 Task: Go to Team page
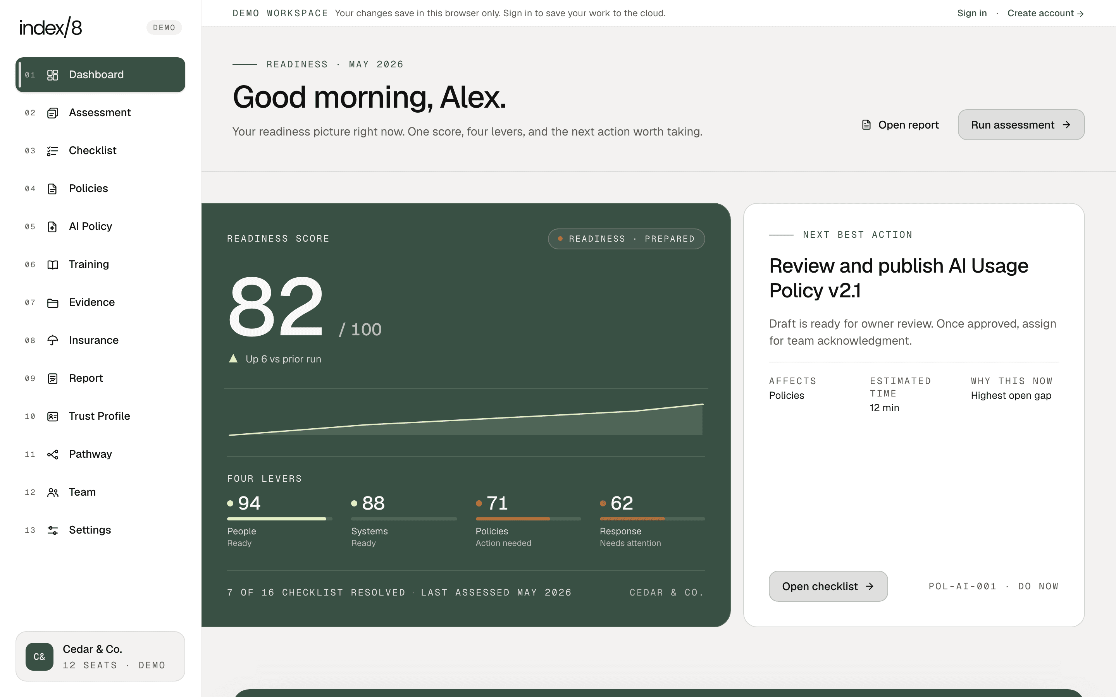(x=100, y=492)
